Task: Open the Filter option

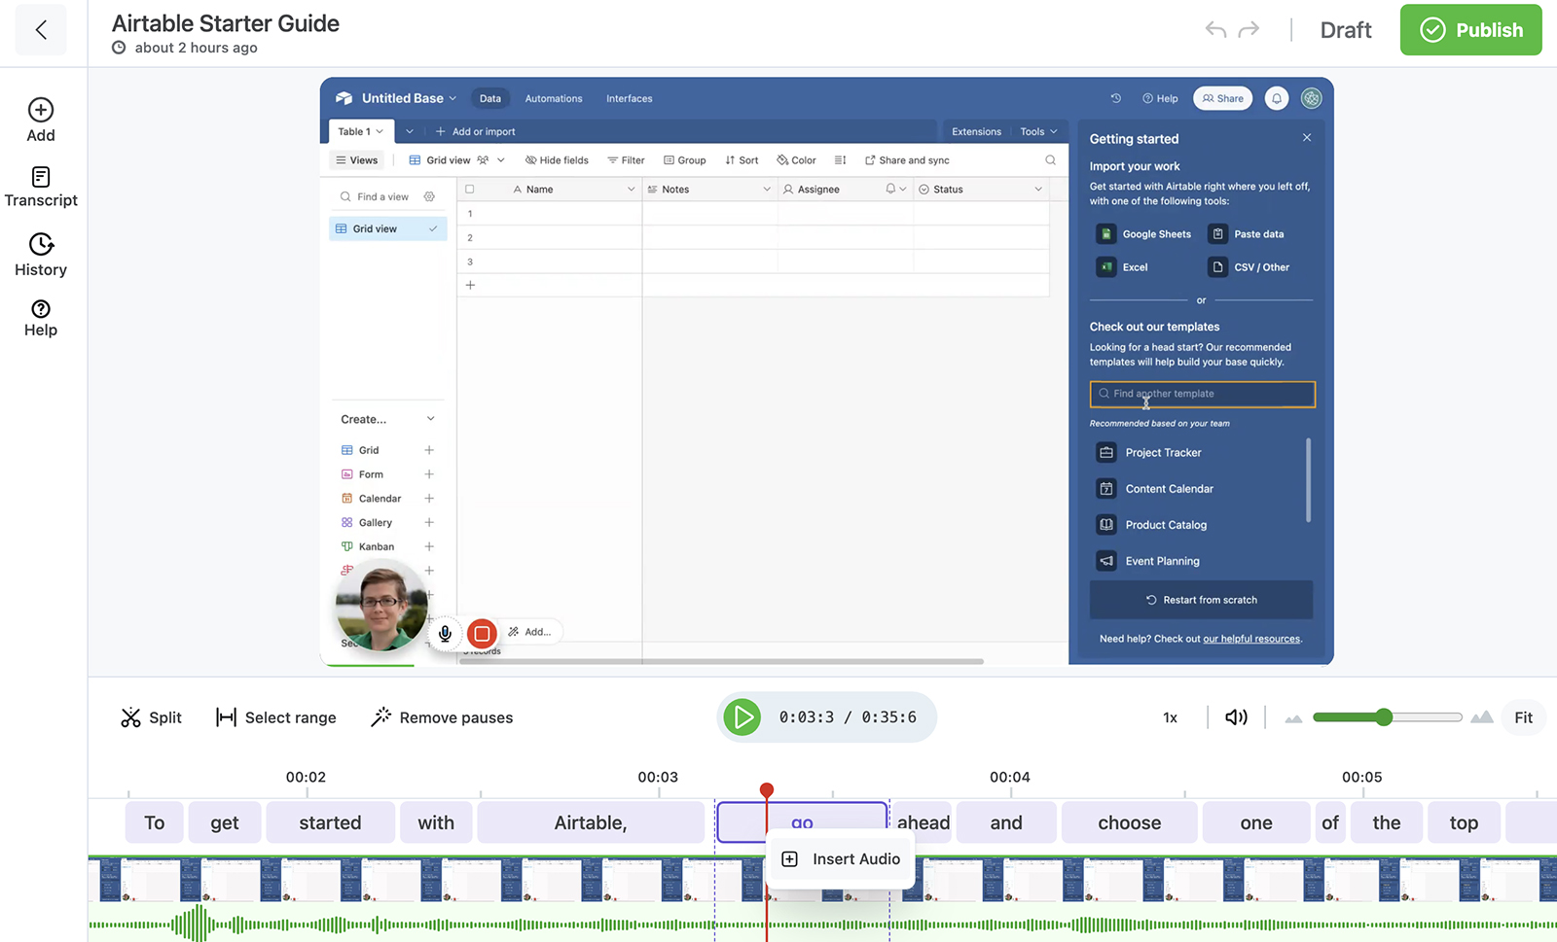Action: point(626,160)
